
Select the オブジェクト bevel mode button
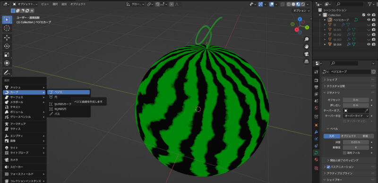coord(349,136)
